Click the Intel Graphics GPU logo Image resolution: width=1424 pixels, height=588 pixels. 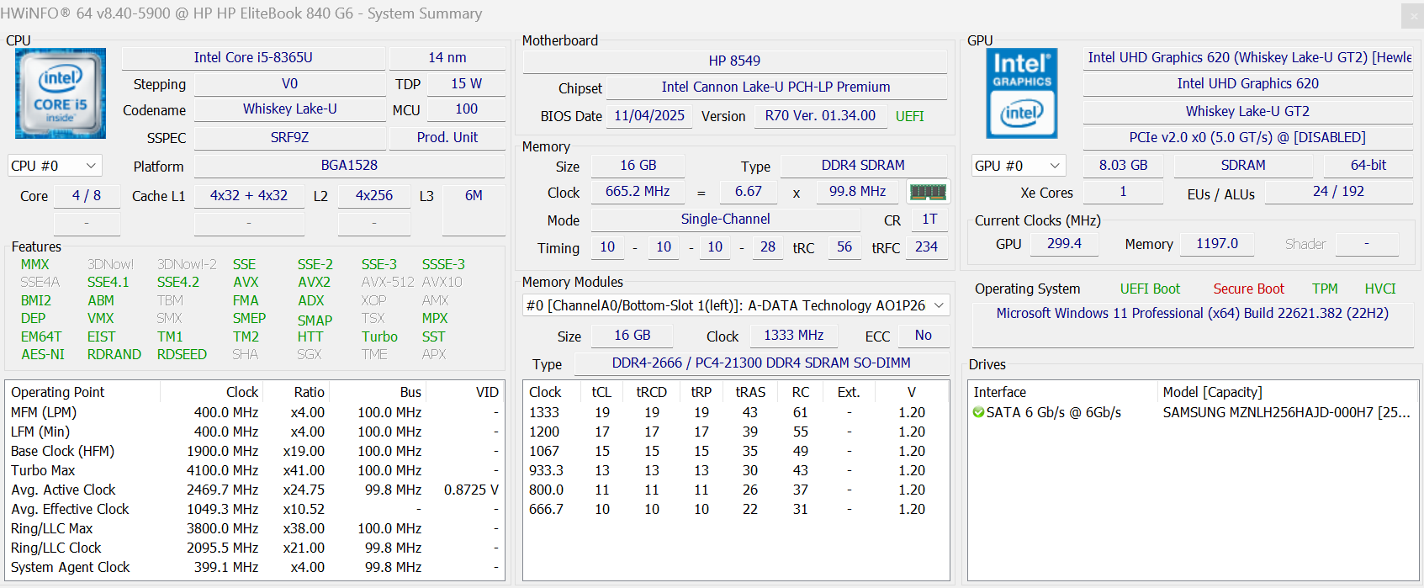(1021, 93)
